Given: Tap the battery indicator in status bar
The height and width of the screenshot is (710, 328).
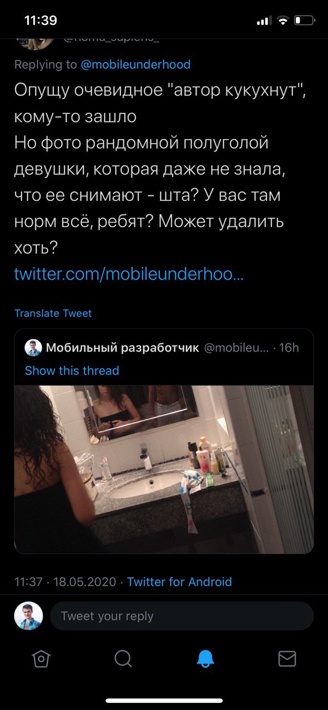Looking at the screenshot, I should tap(304, 21).
